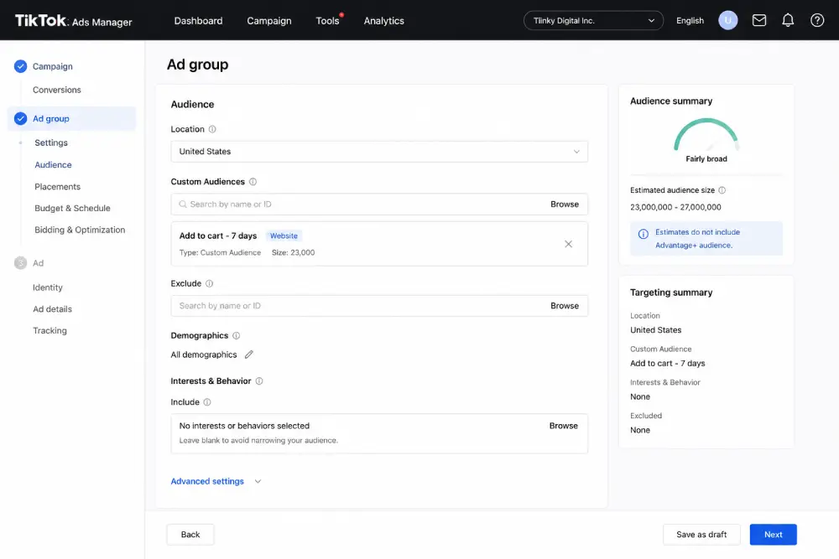Image resolution: width=839 pixels, height=559 pixels.
Task: Jump to Placements section
Action: pos(57,187)
